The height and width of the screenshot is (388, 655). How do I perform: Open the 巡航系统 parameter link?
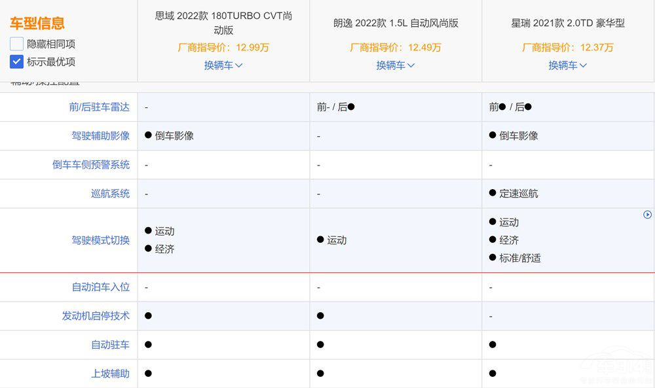click(110, 194)
